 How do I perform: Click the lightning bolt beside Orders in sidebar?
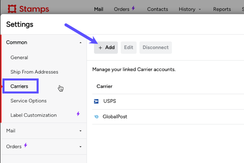pos(26,145)
